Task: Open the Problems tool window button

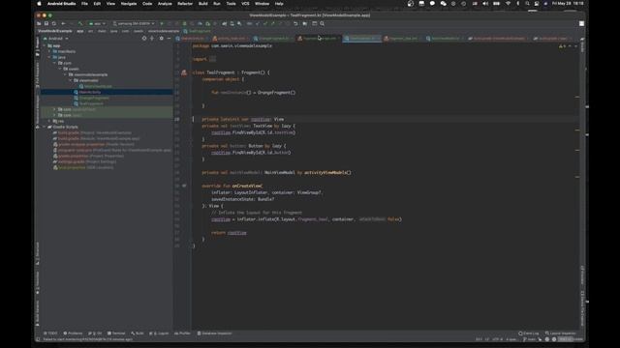Action: (x=73, y=333)
